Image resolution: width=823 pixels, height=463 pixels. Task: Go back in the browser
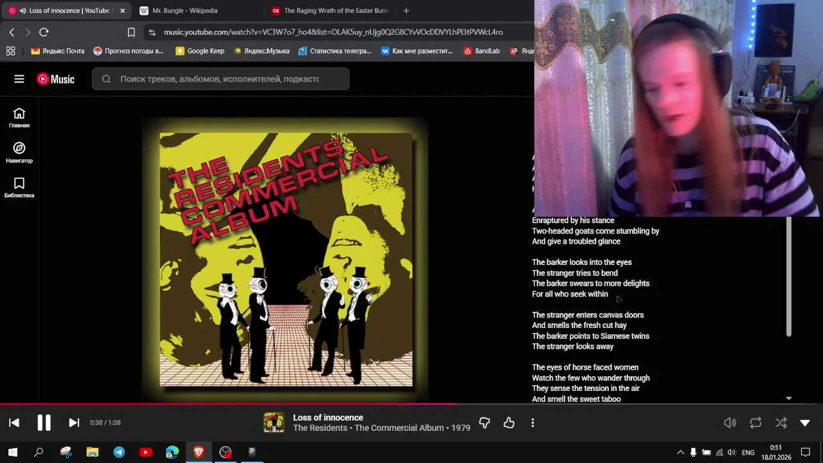12,32
